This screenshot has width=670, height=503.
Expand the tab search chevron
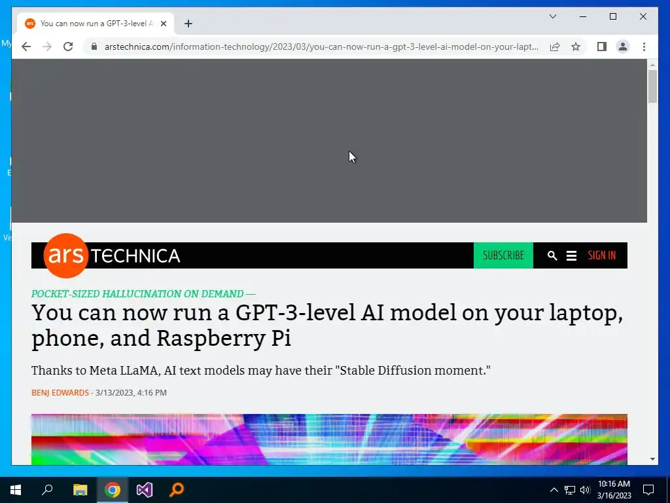552,16
